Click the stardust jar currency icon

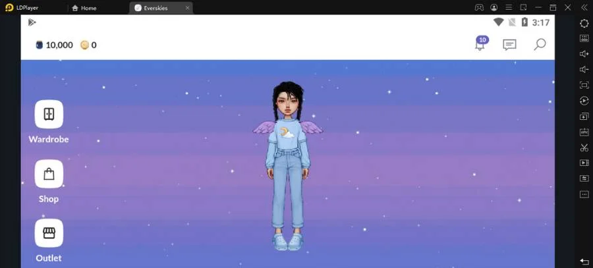pos(40,45)
